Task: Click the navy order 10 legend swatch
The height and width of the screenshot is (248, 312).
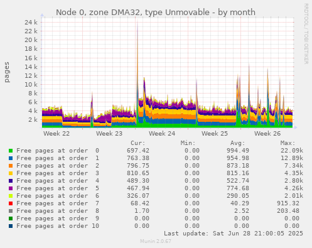Action: (x=11, y=226)
